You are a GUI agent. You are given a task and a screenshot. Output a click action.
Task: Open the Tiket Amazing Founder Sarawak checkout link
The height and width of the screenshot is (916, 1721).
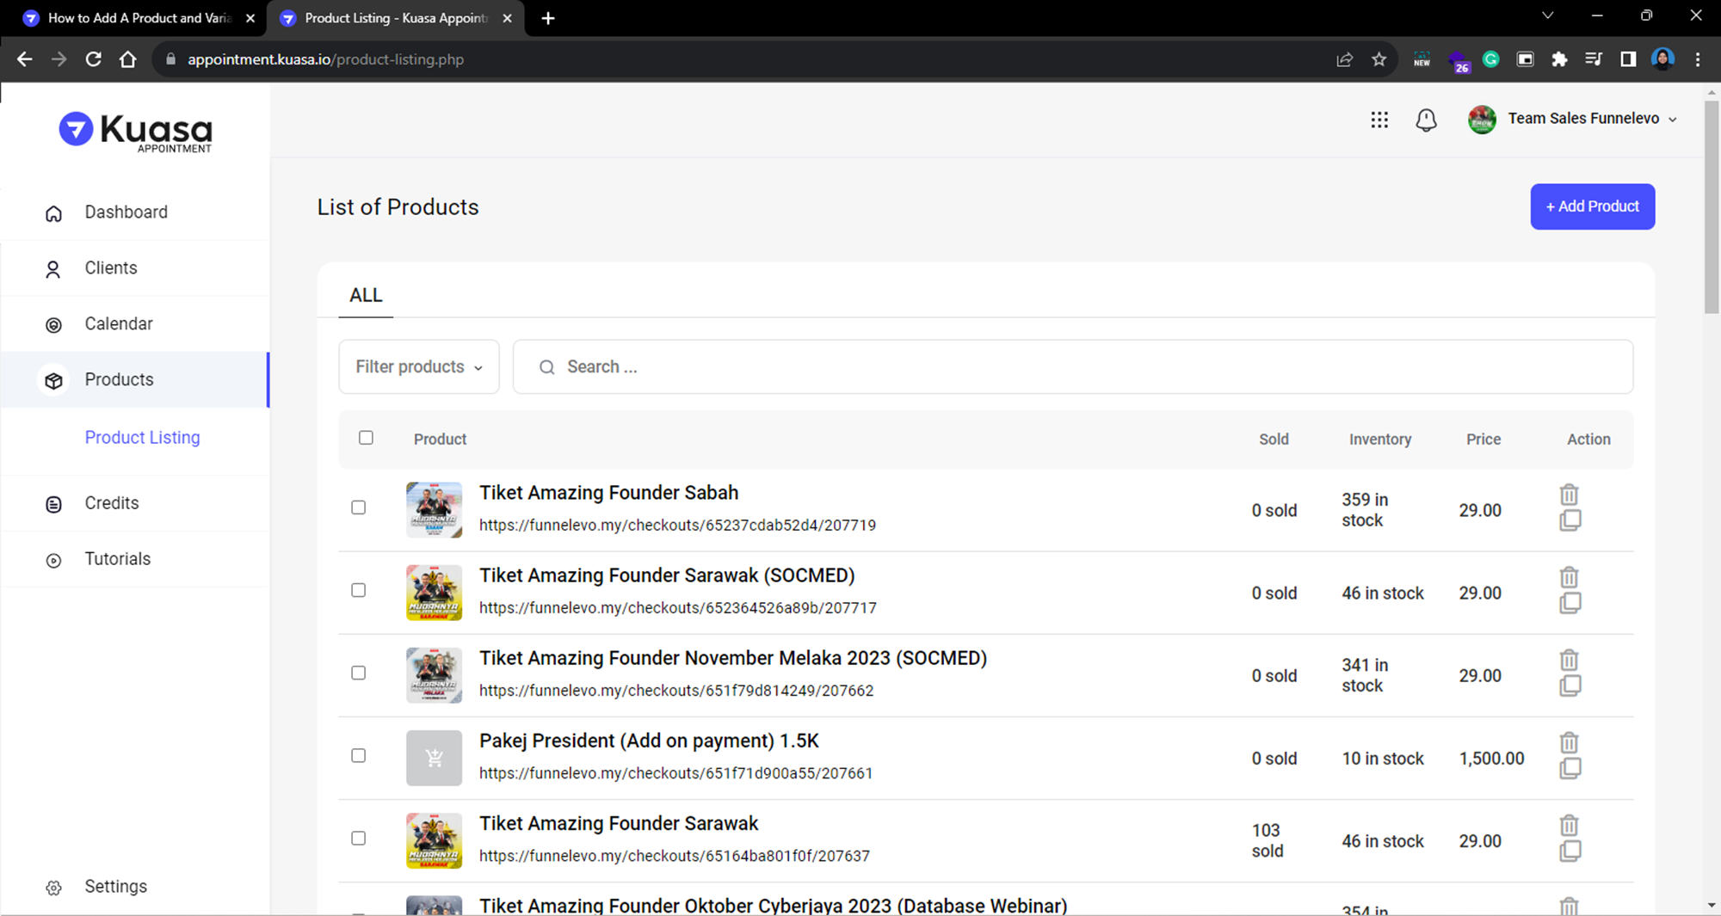[674, 856]
